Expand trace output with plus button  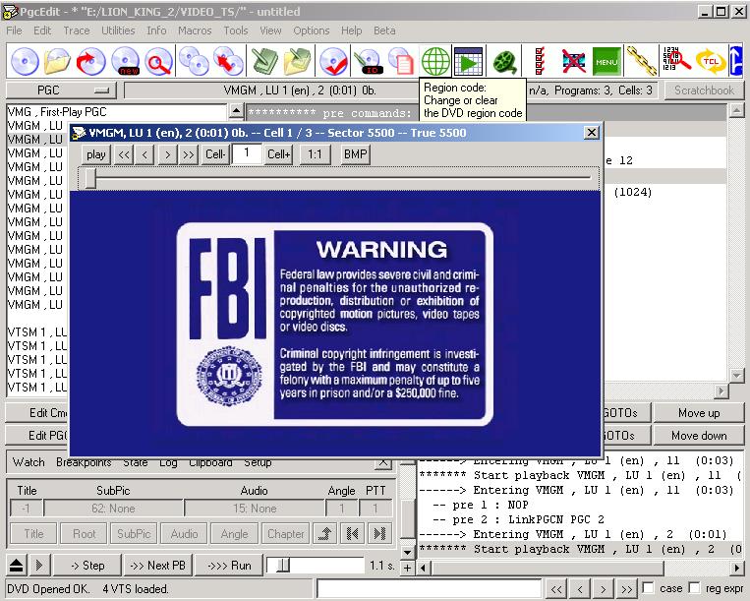pos(407,568)
